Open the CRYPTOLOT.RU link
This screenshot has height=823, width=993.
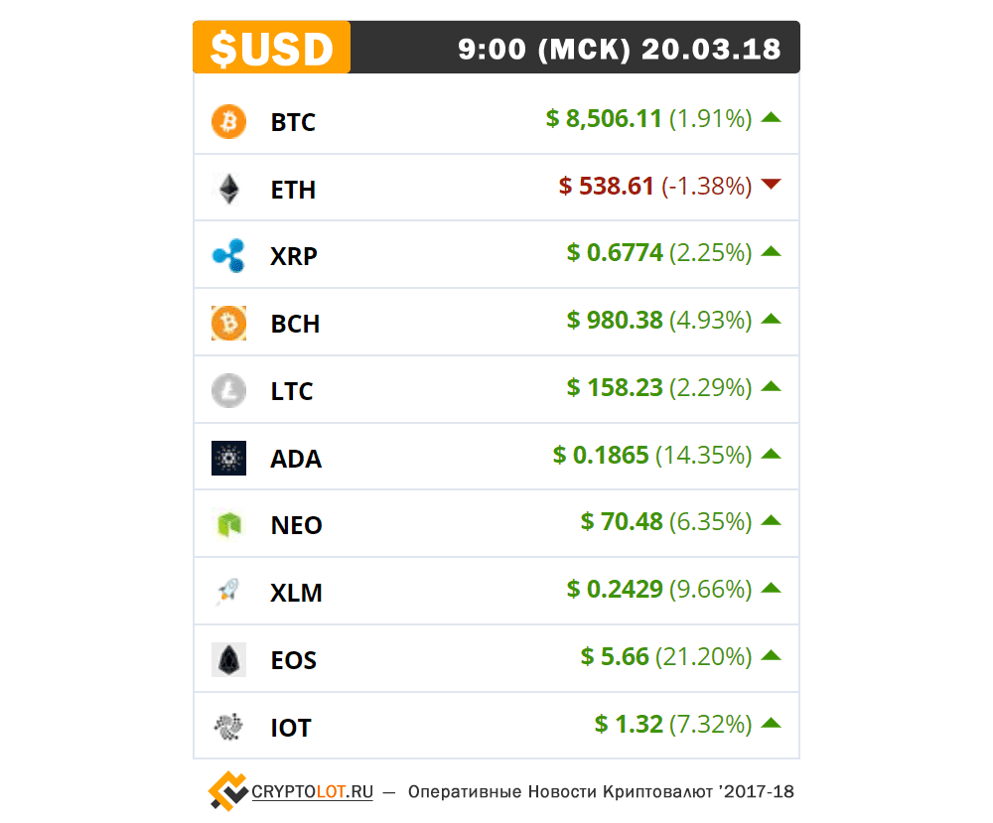pyautogui.click(x=312, y=792)
